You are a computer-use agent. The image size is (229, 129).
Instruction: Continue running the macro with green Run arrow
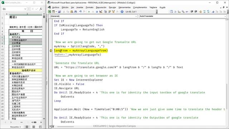pos(89,11)
